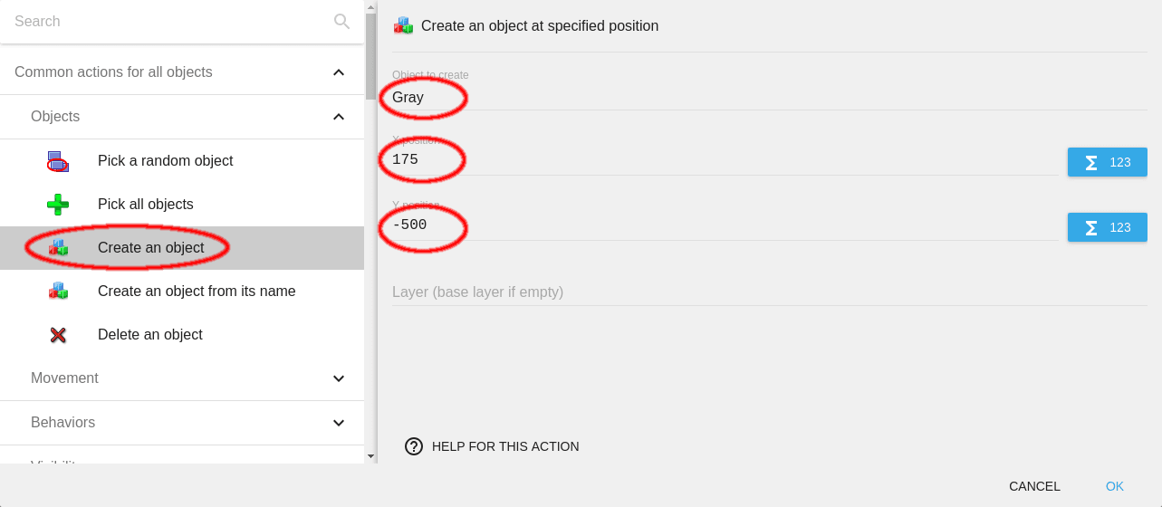Open expression editor for X position
The width and height of the screenshot is (1162, 507).
pos(1107,162)
